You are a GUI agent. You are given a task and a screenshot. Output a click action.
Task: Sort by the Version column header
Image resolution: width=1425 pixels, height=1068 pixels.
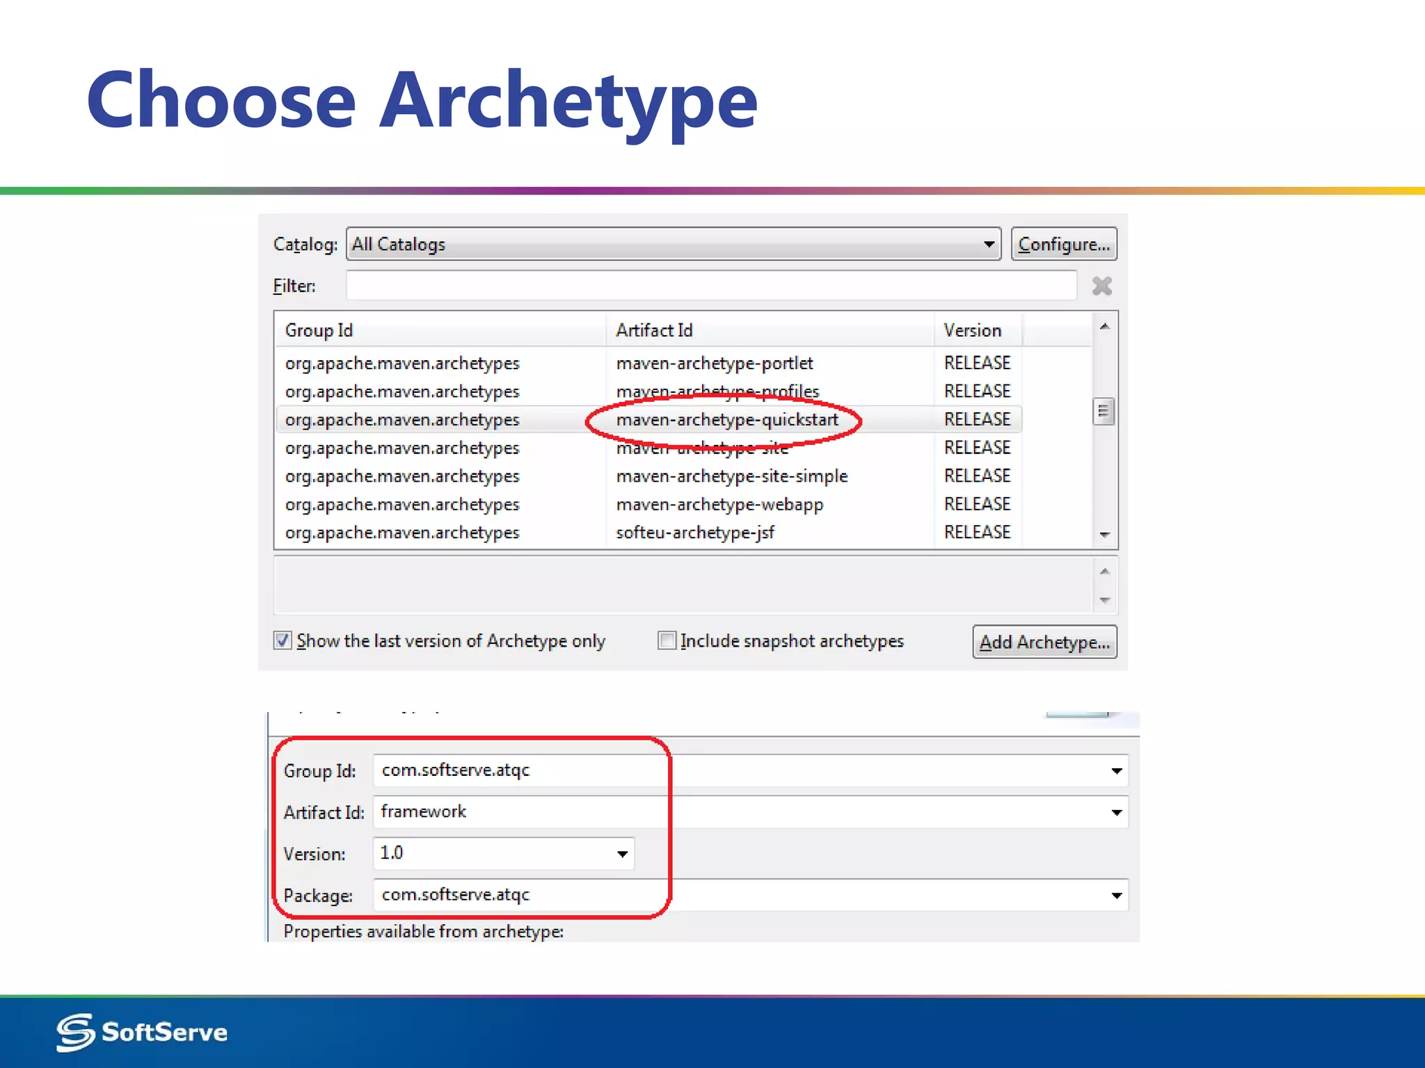coord(978,330)
